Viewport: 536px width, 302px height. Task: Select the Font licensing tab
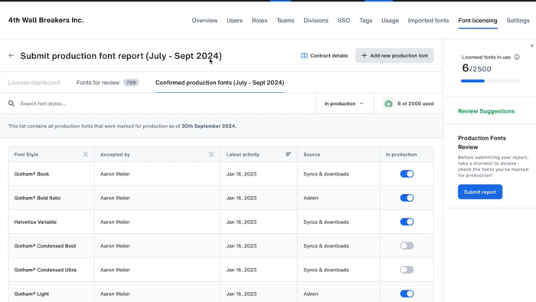(478, 21)
